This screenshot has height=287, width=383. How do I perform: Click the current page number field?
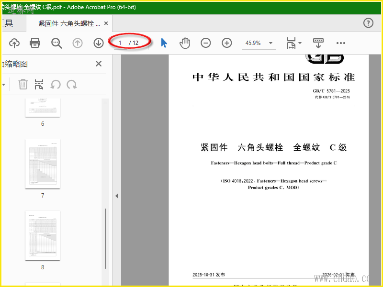(x=120, y=43)
